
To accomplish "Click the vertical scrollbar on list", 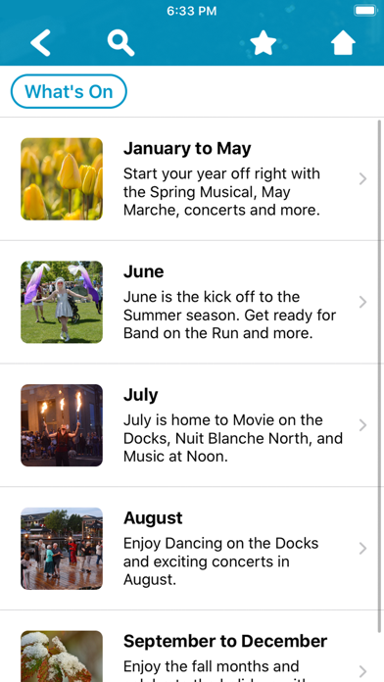I will [x=380, y=374].
